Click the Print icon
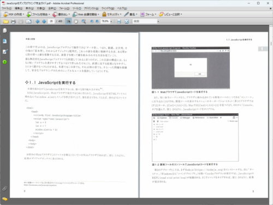This screenshot has width=273, height=205. 13,21
